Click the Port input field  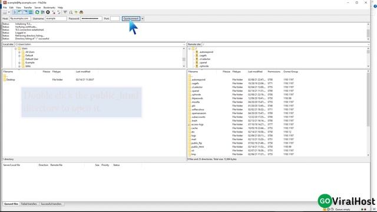115,18
